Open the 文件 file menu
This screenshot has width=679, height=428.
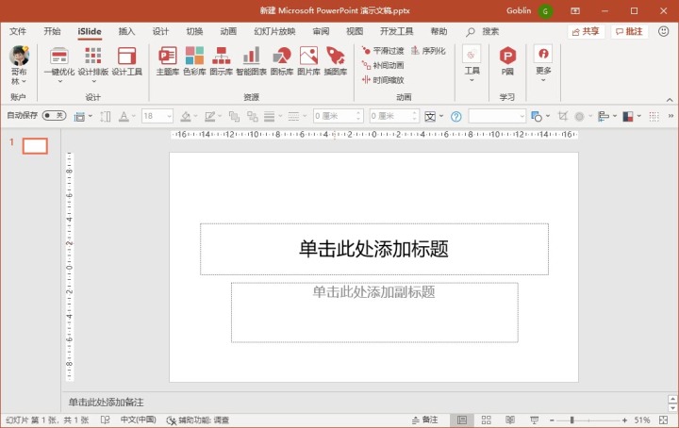click(18, 31)
